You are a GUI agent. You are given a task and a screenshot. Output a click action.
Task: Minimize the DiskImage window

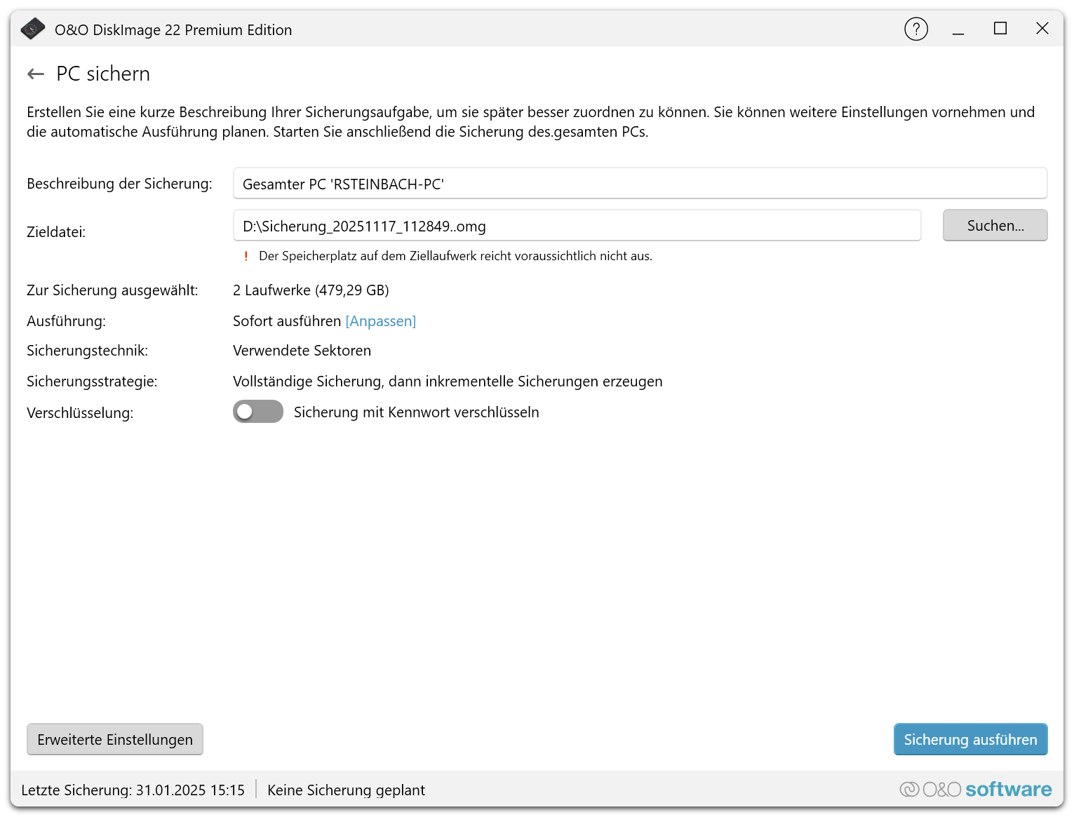click(958, 29)
